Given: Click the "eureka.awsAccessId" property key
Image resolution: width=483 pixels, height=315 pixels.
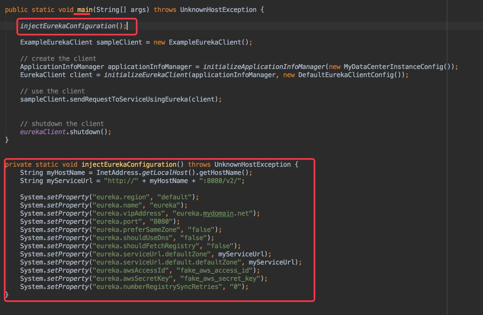Looking at the screenshot, I should click(130, 270).
